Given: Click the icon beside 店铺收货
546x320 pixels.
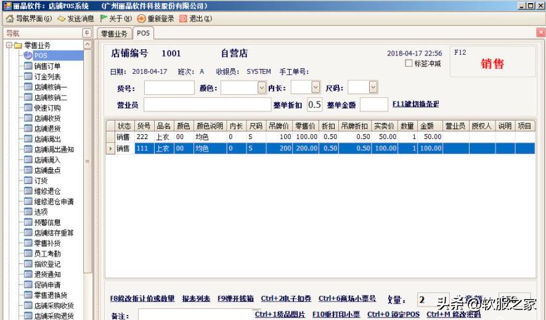Looking at the screenshot, I should [28, 118].
